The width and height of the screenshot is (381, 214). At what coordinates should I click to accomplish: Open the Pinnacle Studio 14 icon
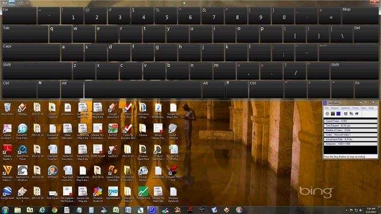pyautogui.click(x=98, y=194)
